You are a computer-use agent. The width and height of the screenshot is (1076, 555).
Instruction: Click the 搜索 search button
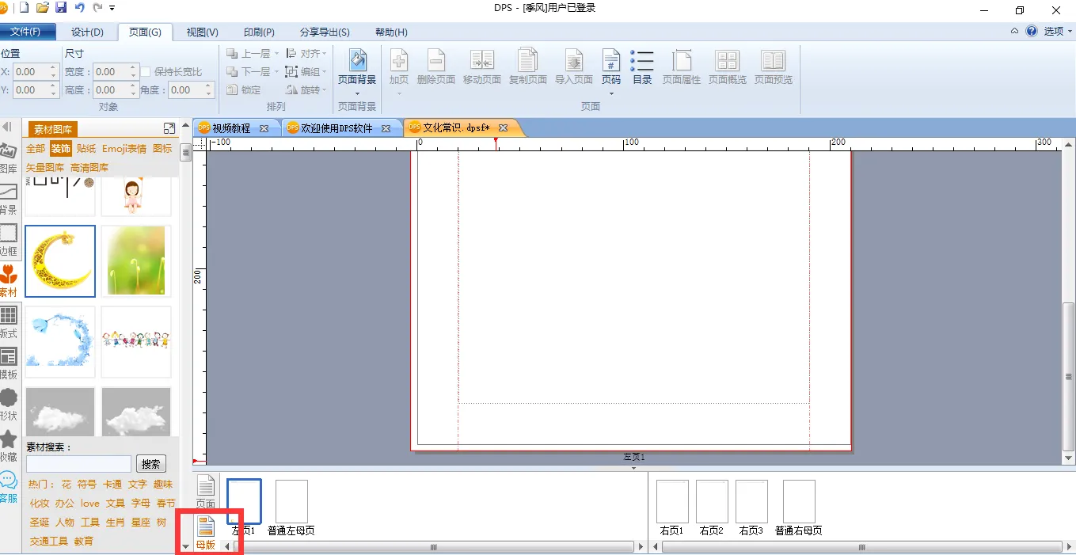[151, 464]
